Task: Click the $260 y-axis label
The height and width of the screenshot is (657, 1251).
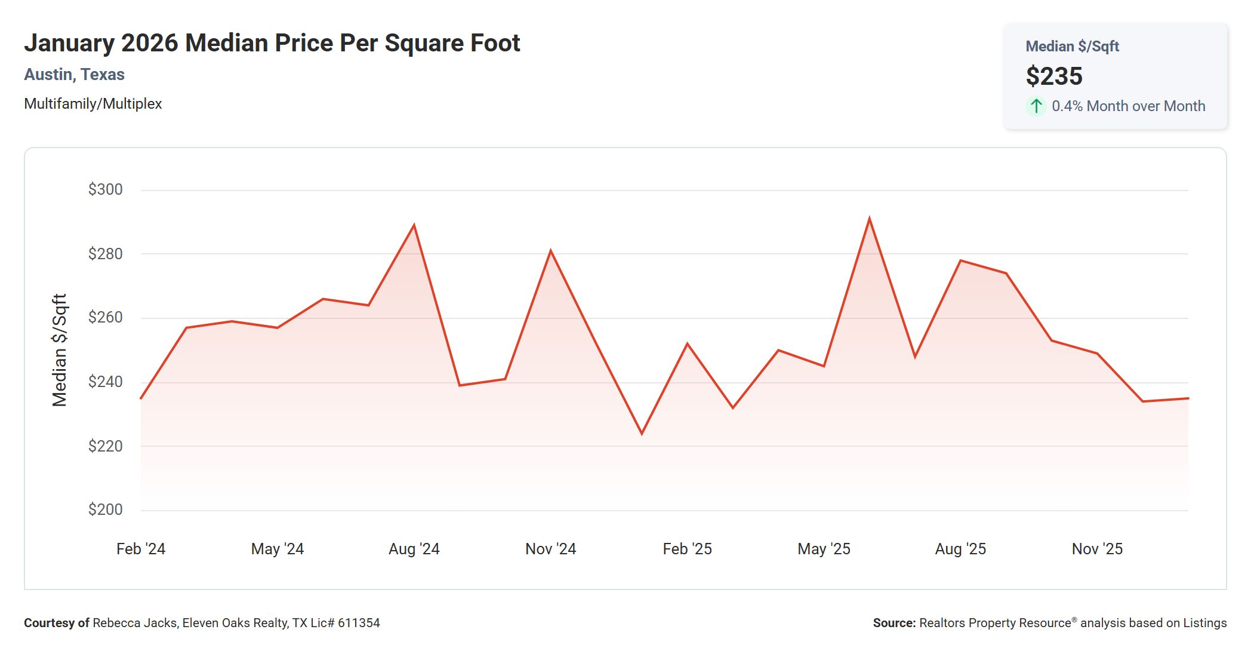Action: 105,317
